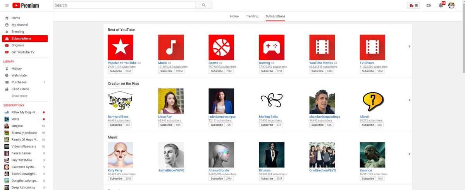Open Video Influencers subscription

(25, 146)
